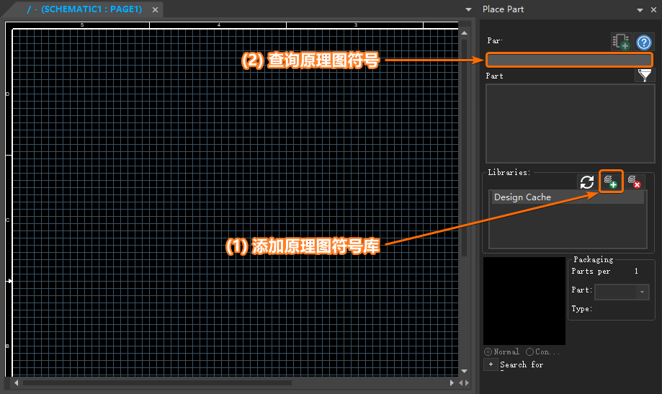The width and height of the screenshot is (662, 394).
Task: Click the blue help question mark icon
Action: [644, 42]
